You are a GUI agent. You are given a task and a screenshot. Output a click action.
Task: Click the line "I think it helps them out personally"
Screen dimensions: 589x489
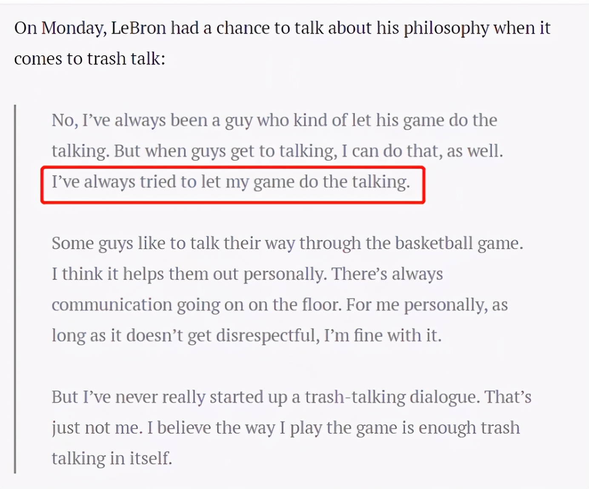click(x=247, y=274)
